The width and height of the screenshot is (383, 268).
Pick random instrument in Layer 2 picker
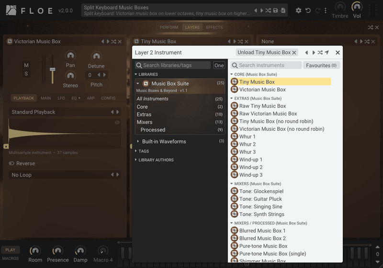point(320,53)
